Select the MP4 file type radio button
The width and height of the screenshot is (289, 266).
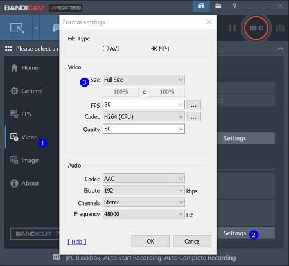[154, 49]
